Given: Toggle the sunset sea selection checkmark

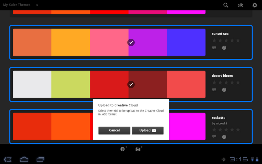Looking at the screenshot, I should [x=131, y=42].
